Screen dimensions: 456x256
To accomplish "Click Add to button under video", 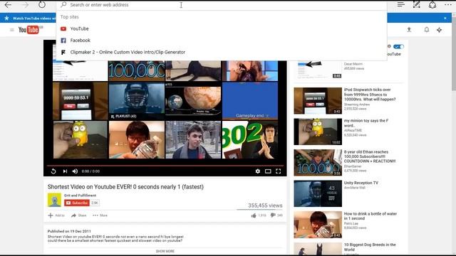I will click(x=56, y=215).
